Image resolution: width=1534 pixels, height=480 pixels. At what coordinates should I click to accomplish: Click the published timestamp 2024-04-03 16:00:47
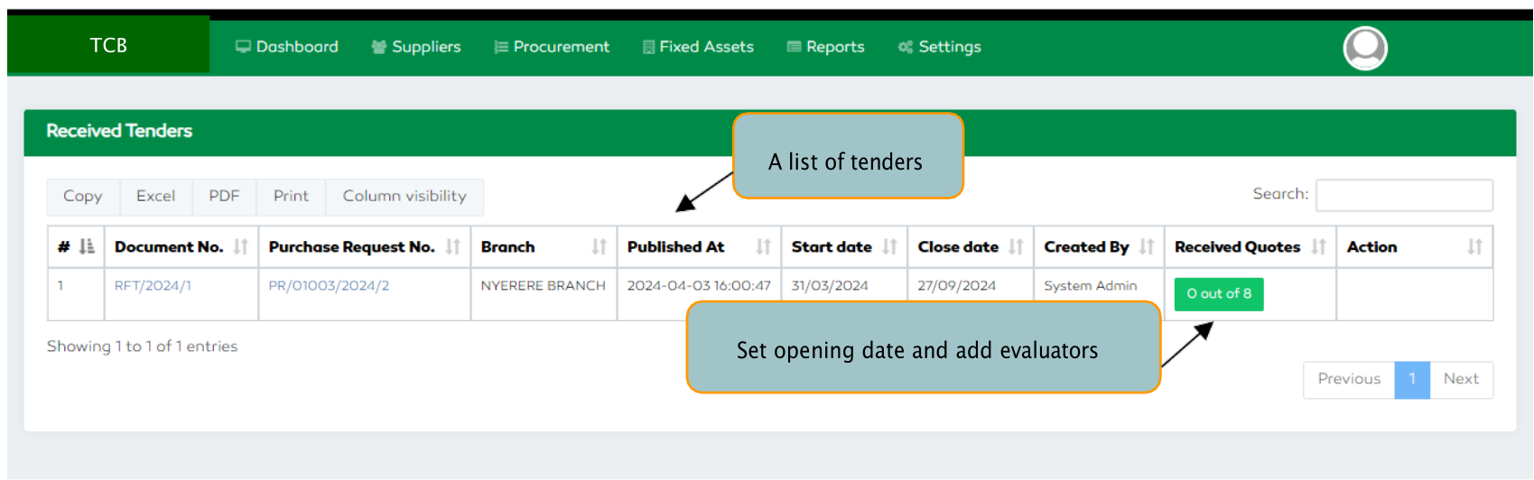click(699, 286)
